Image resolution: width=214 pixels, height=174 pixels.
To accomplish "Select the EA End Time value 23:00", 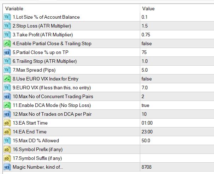I will point(147,132).
